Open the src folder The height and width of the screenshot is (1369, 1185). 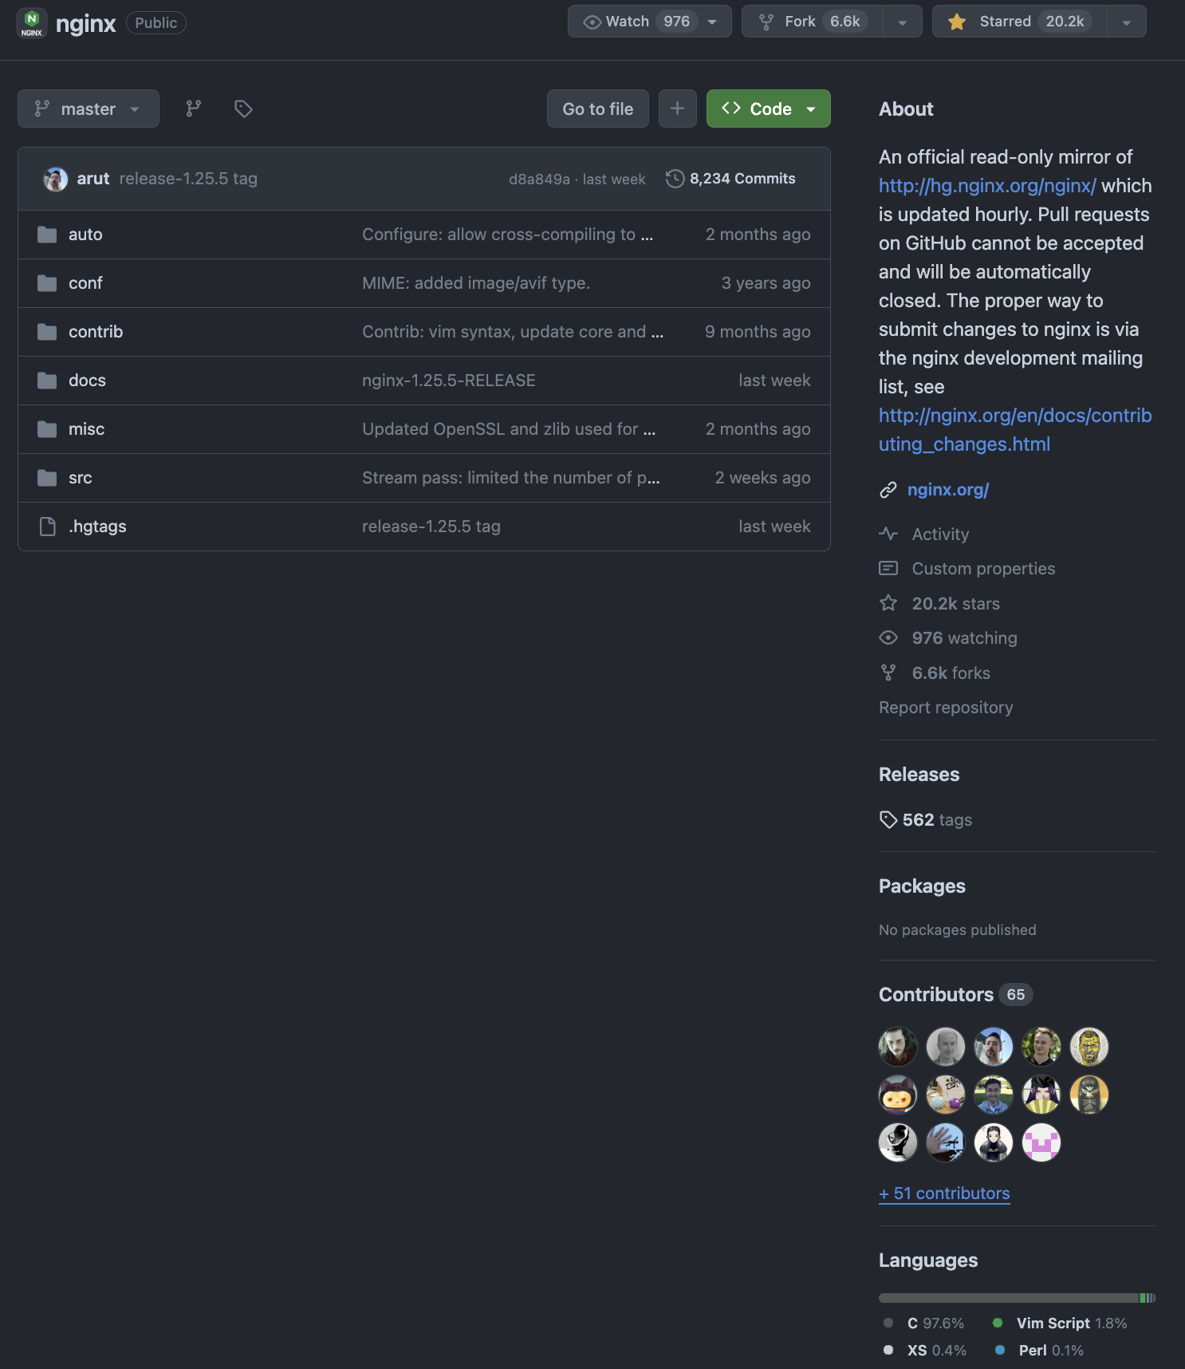tap(80, 478)
